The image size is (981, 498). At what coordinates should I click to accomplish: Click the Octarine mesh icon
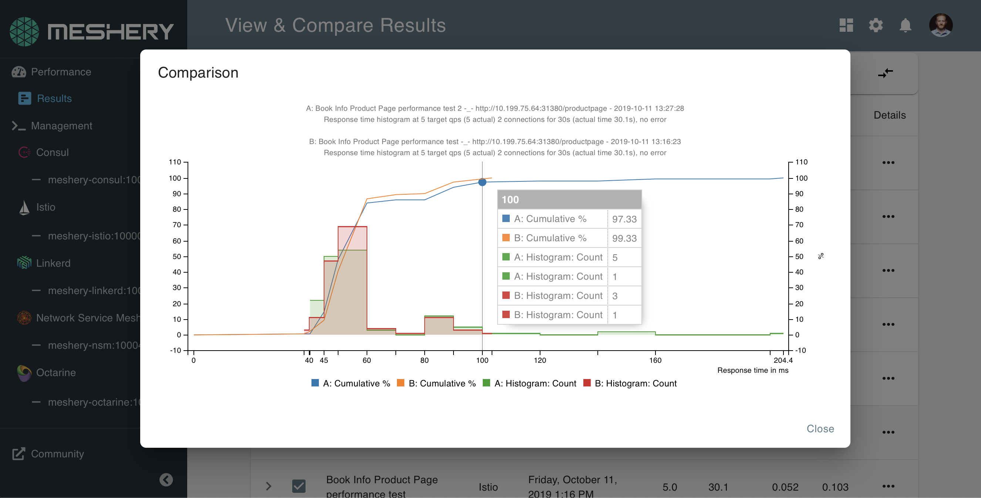[24, 373]
